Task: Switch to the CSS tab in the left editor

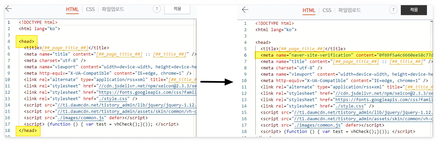Action: click(x=90, y=9)
